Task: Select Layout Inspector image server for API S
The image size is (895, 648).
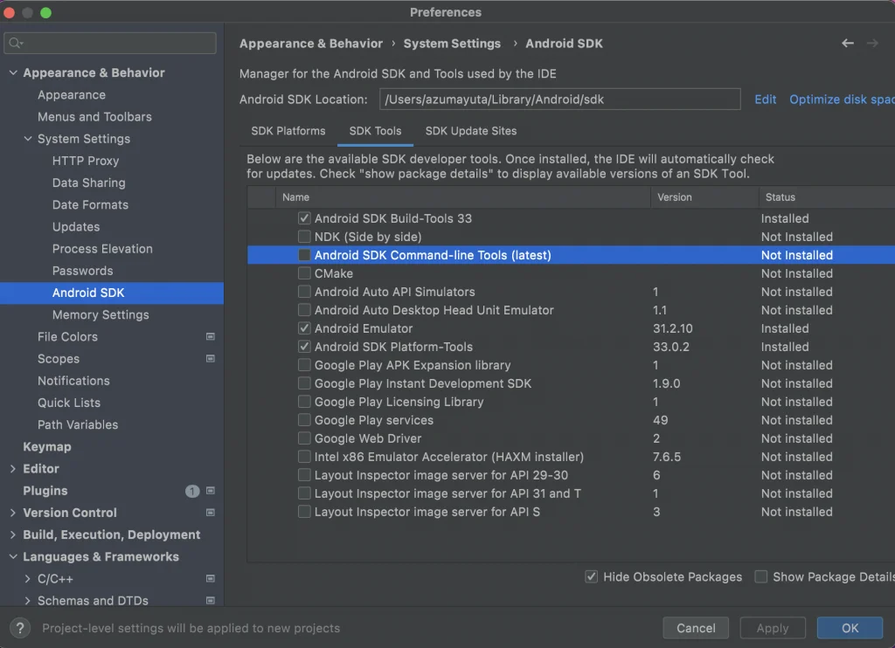Action: [x=571, y=512]
